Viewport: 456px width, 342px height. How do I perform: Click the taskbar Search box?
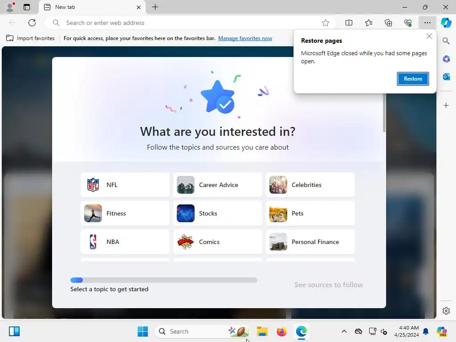[x=203, y=331]
